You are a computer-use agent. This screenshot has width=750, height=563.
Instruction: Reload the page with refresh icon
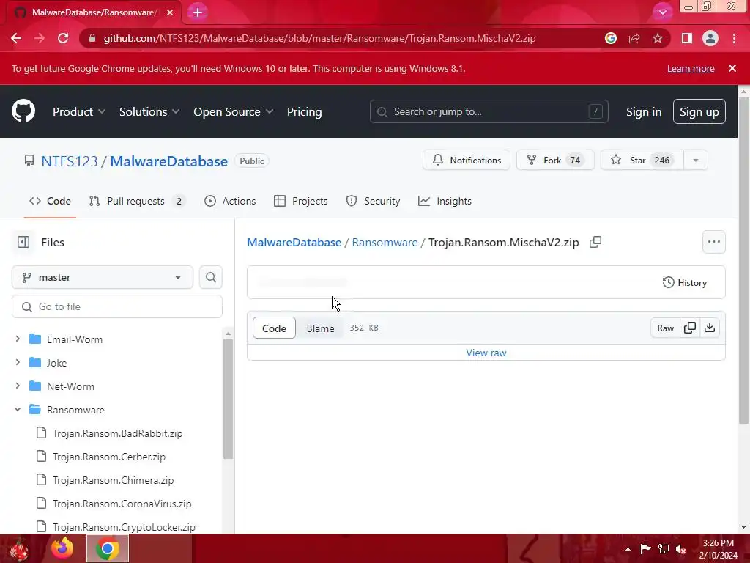63,38
